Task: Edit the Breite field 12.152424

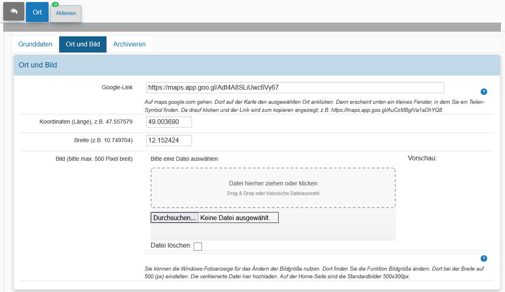Action: click(x=169, y=141)
